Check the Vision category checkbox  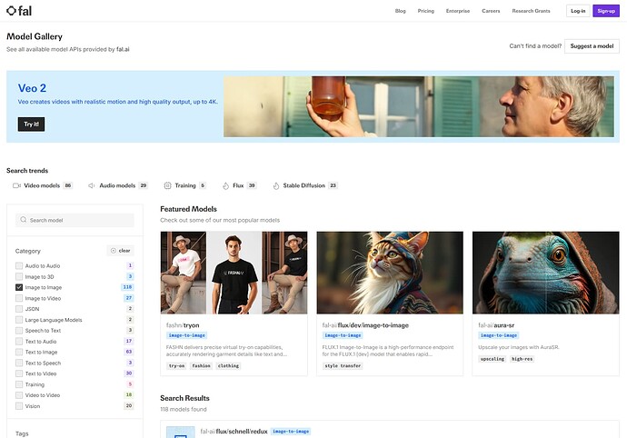pyautogui.click(x=19, y=406)
